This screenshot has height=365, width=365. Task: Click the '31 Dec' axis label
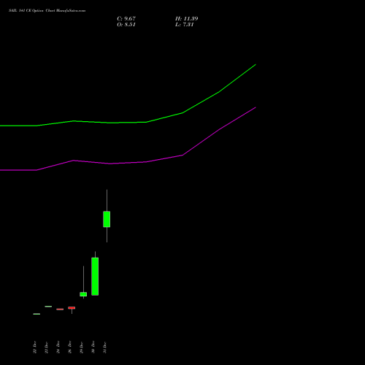click(105, 347)
